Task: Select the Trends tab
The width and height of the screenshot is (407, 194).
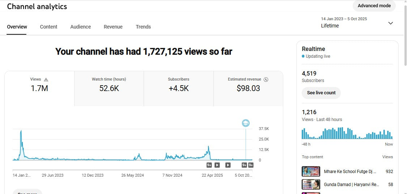Action: pos(143,27)
